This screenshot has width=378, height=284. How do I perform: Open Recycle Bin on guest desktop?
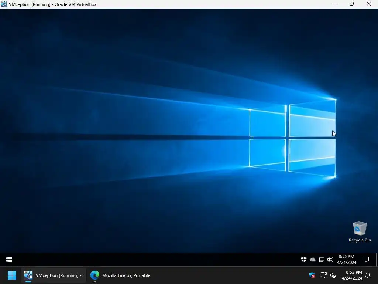pos(360,232)
